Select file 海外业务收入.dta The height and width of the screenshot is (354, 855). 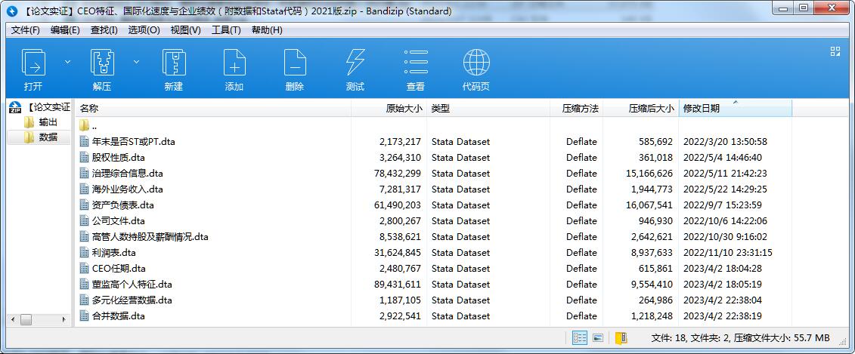click(x=128, y=189)
